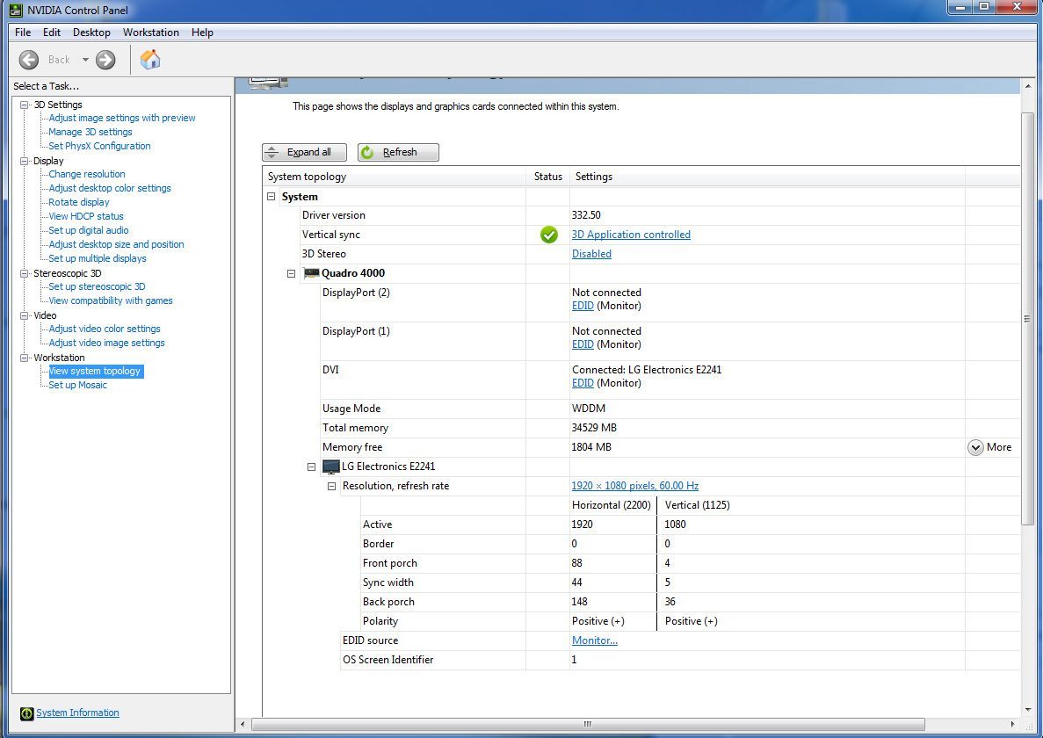The image size is (1043, 738).
Task: Go to the Home page icon
Action: (x=150, y=59)
